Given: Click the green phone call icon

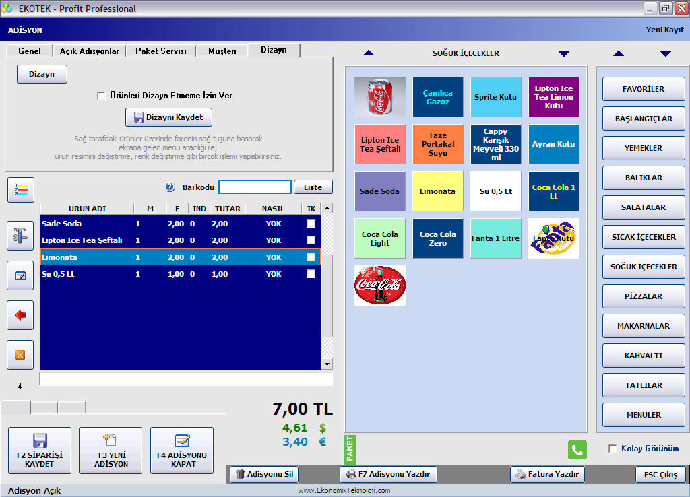Looking at the screenshot, I should click(577, 449).
